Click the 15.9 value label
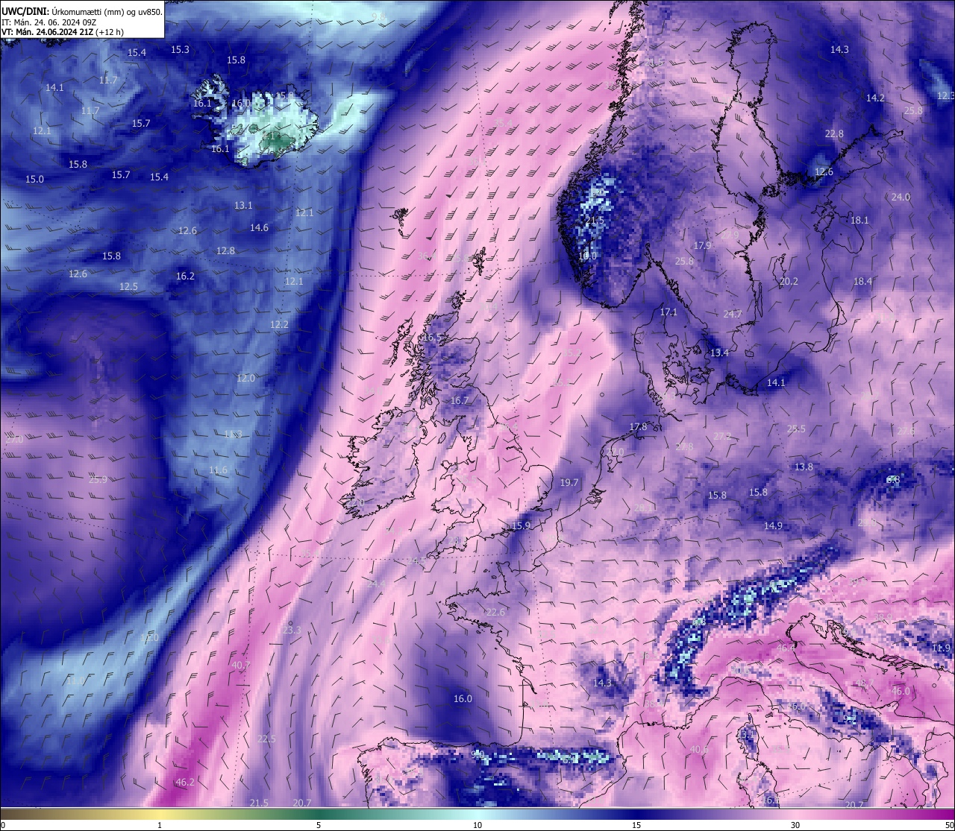 pyautogui.click(x=521, y=526)
